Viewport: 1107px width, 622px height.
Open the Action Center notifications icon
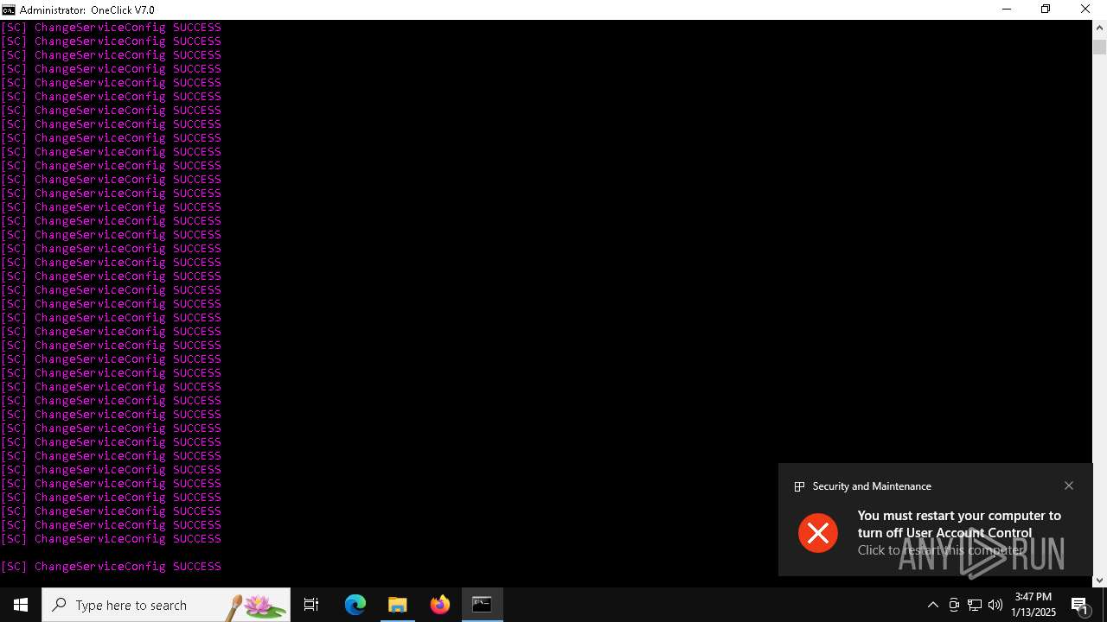pos(1080,605)
